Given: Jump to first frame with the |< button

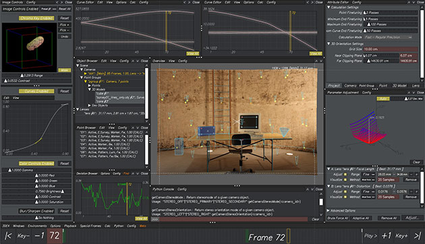Looking at the screenshot, I should (x=8, y=236).
